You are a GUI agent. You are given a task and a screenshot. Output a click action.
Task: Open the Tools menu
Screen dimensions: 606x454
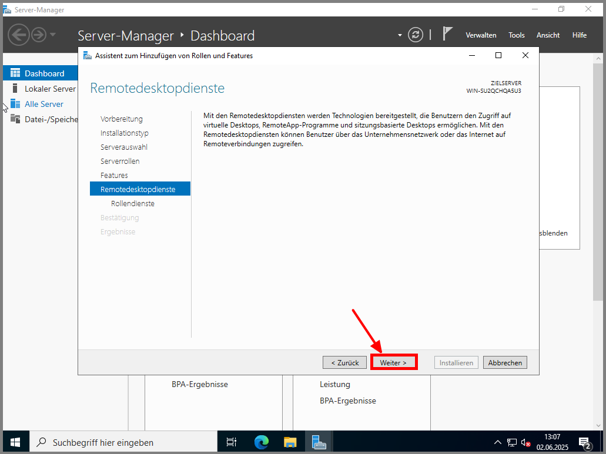(517, 35)
